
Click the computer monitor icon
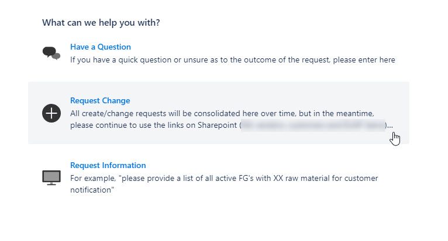pos(51,177)
